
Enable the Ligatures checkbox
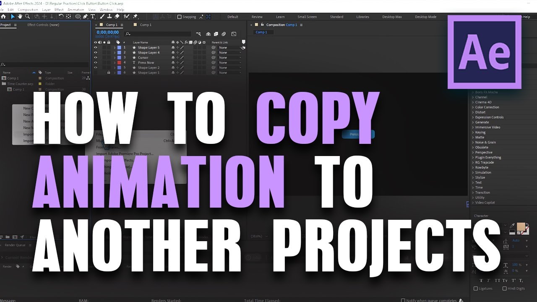coord(475,289)
